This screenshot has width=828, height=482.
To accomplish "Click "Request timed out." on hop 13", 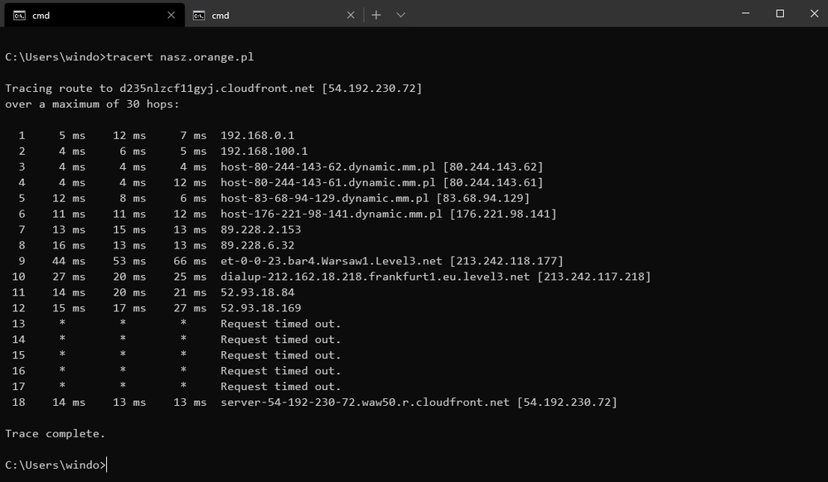I will pyautogui.click(x=280, y=324).
